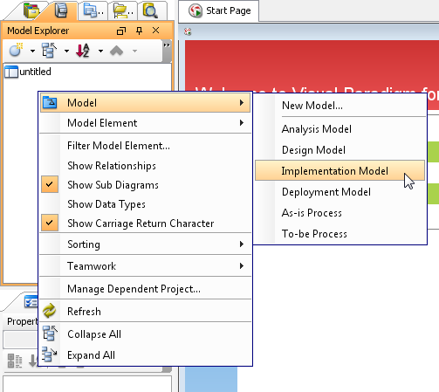Click the categorized view icon in Property panel
The width and height of the screenshot is (439, 392).
[x=15, y=361]
